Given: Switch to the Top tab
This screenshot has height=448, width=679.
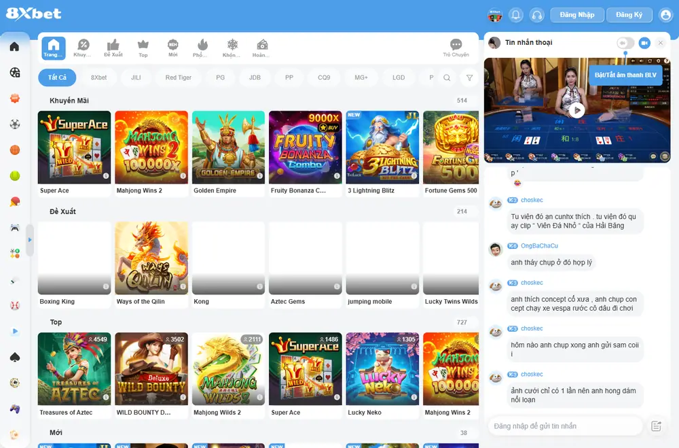Looking at the screenshot, I should 143,48.
